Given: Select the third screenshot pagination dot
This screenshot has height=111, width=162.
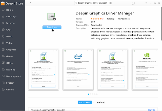Looking at the screenshot, I should (x=93, y=94).
